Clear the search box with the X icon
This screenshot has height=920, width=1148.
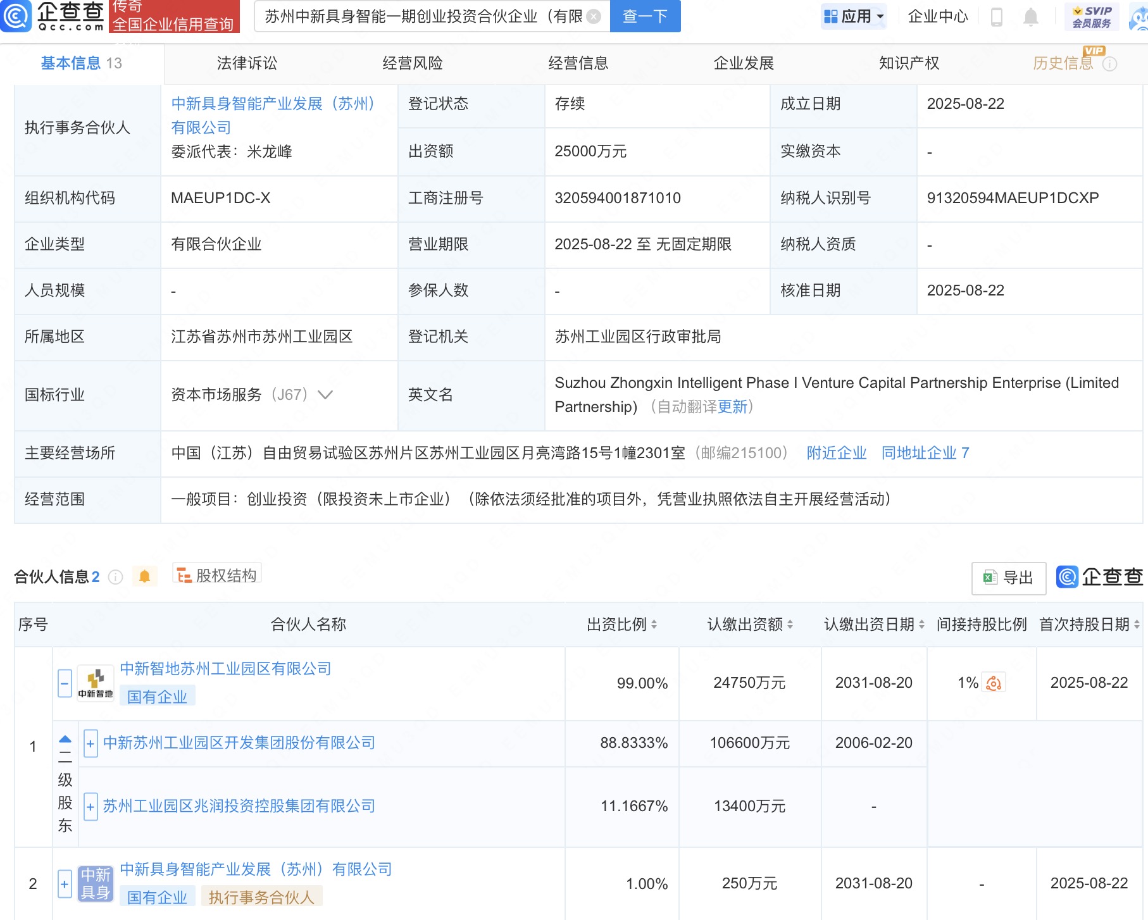[594, 16]
